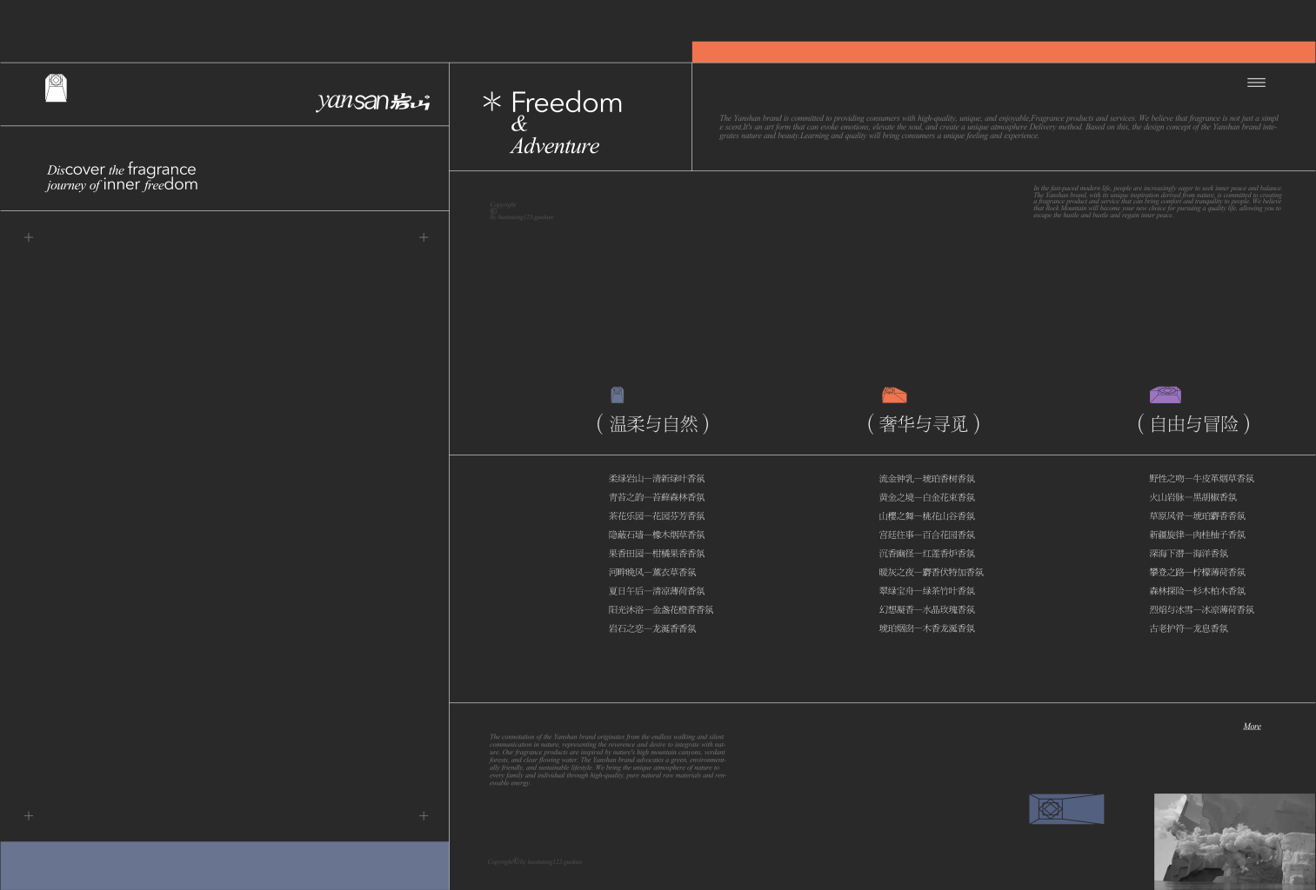1316x890 pixels.
Task: Click the blue geometric pattern badge
Action: click(1066, 809)
